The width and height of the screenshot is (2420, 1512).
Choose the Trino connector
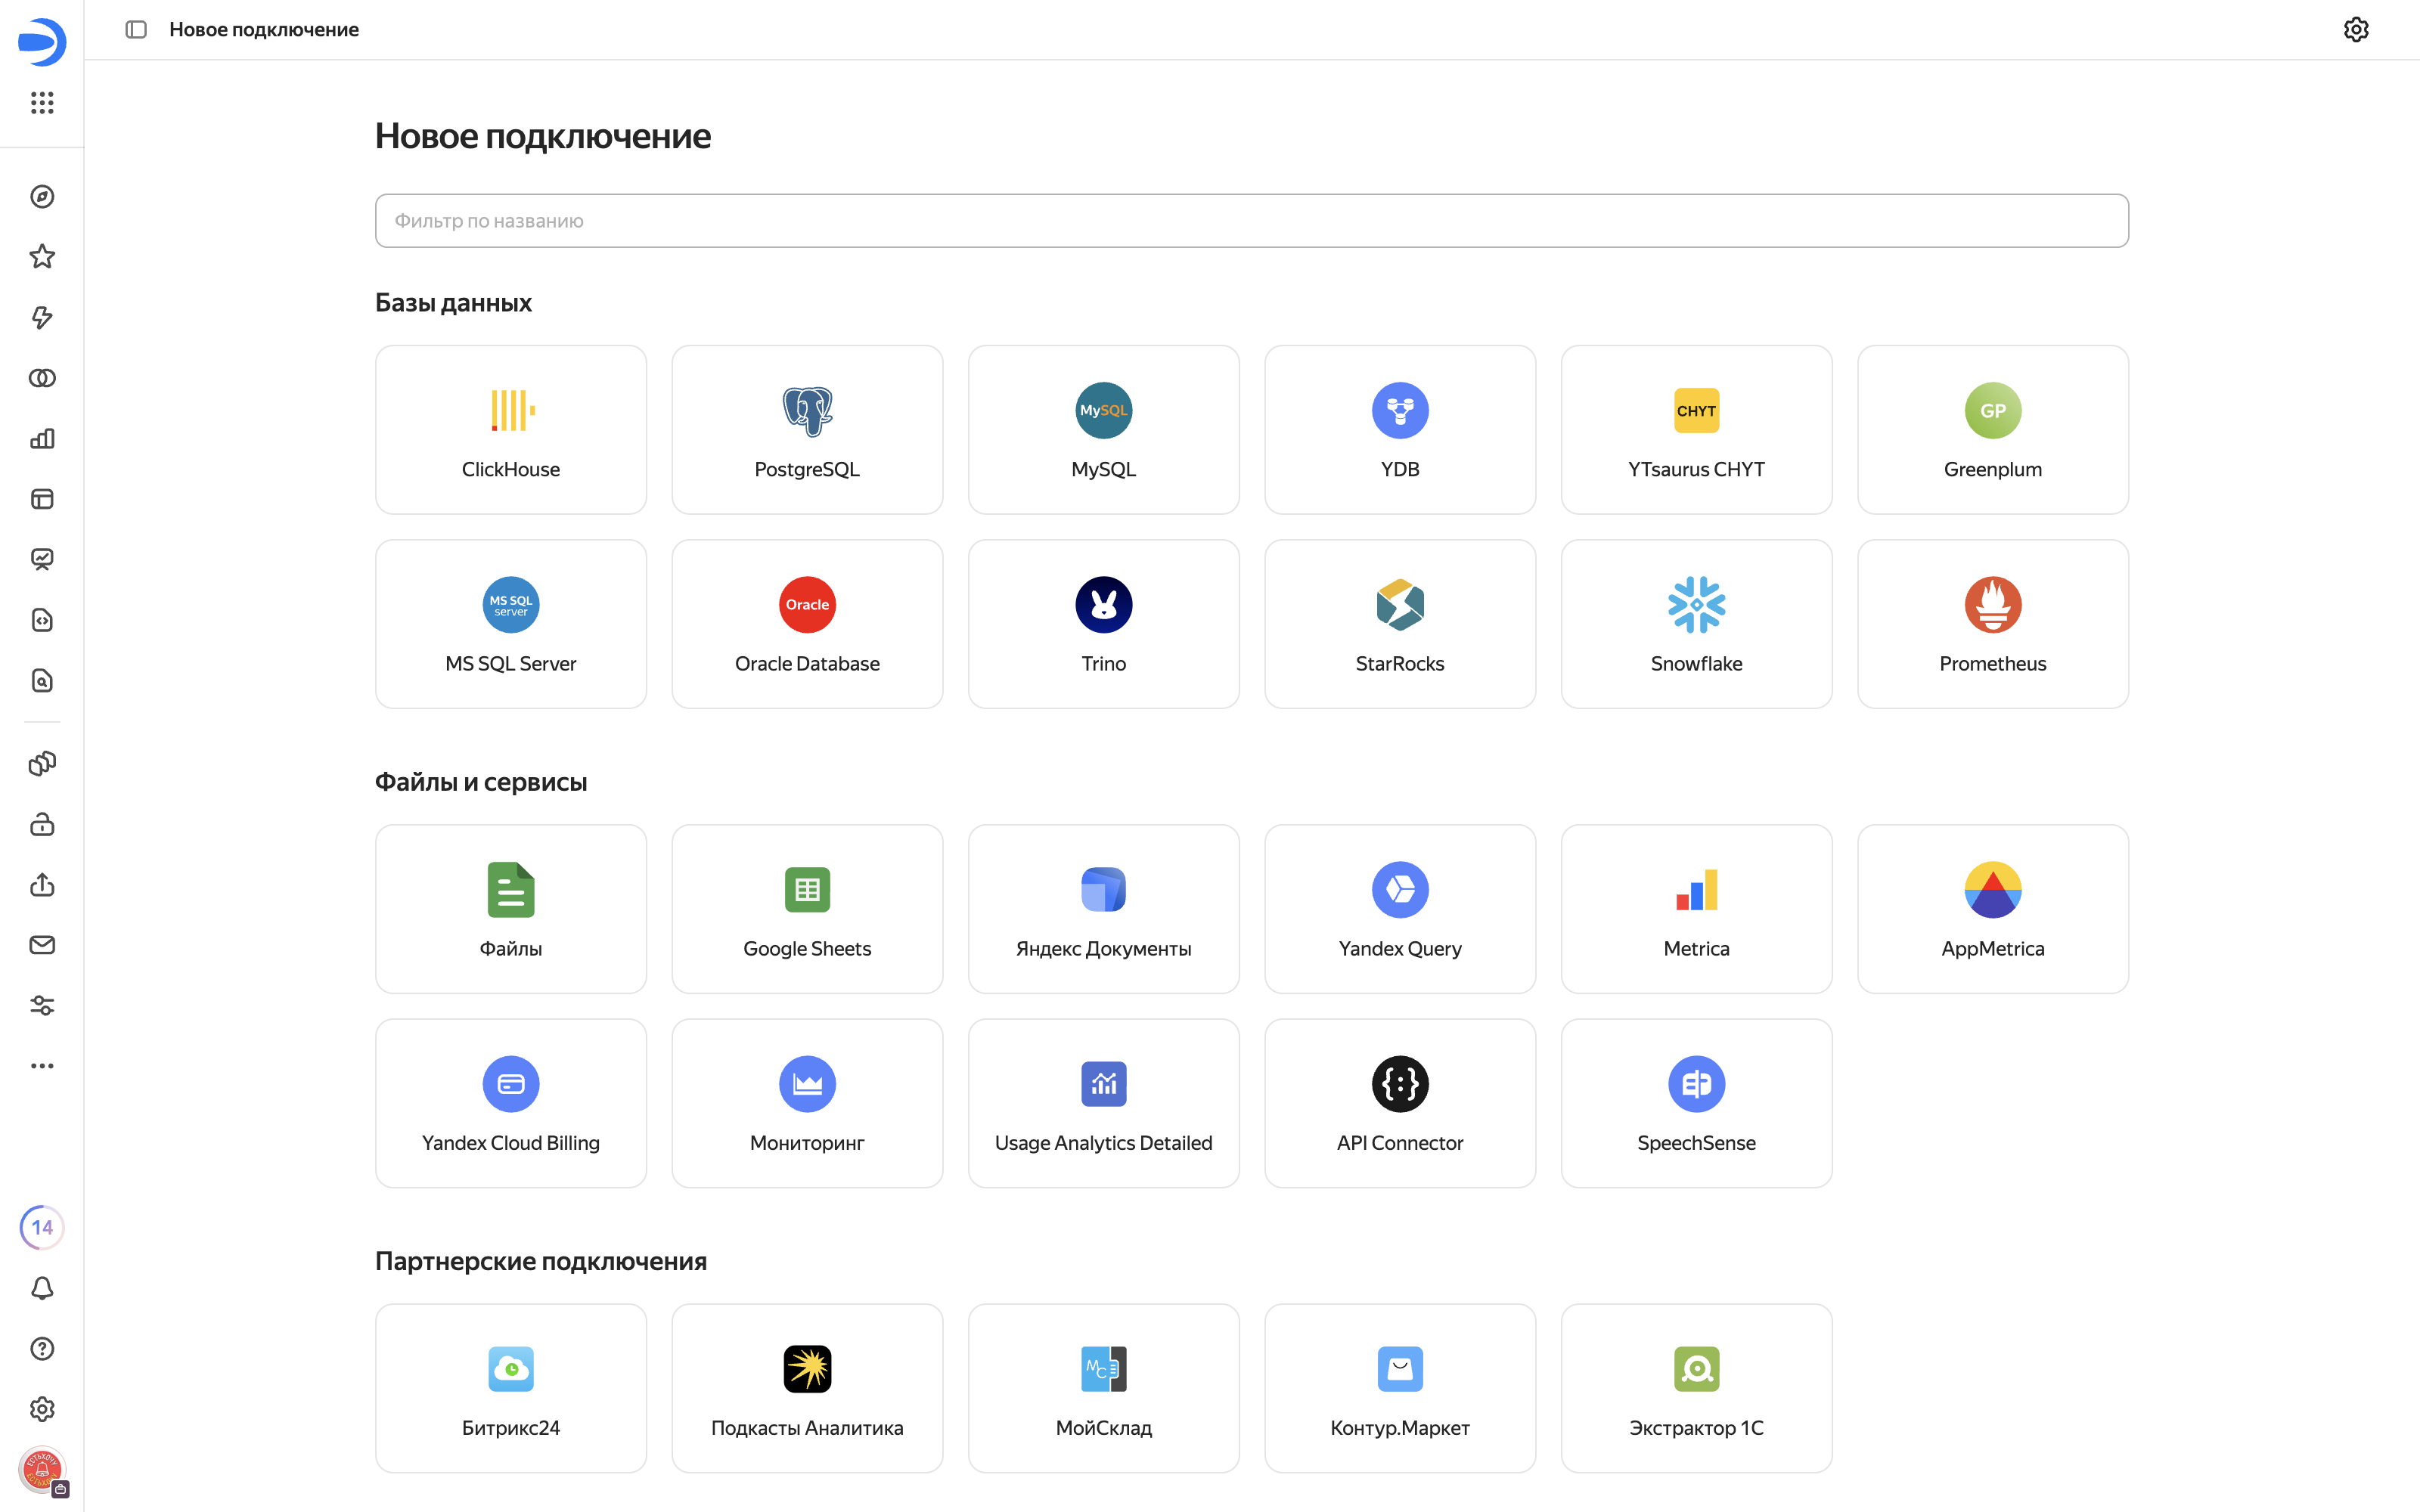(1103, 624)
